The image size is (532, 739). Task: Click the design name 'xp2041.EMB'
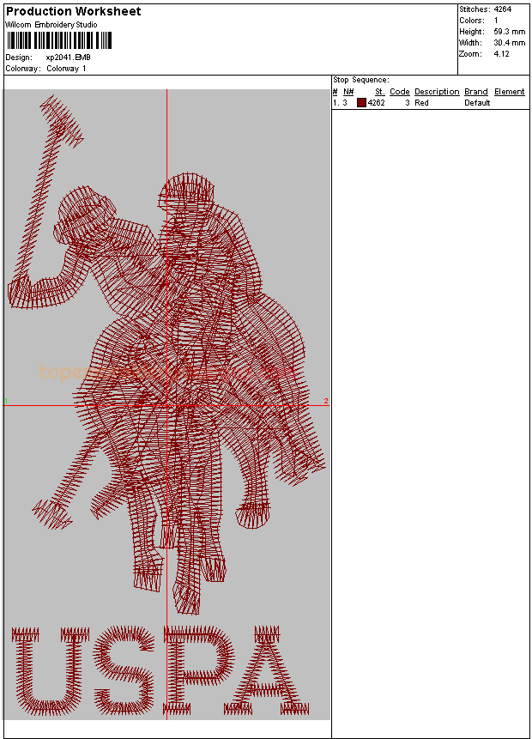[69, 57]
